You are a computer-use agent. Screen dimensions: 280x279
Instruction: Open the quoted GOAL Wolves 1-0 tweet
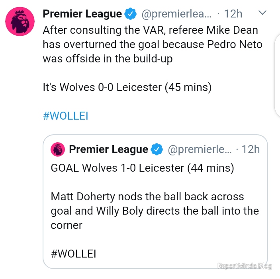(x=155, y=201)
